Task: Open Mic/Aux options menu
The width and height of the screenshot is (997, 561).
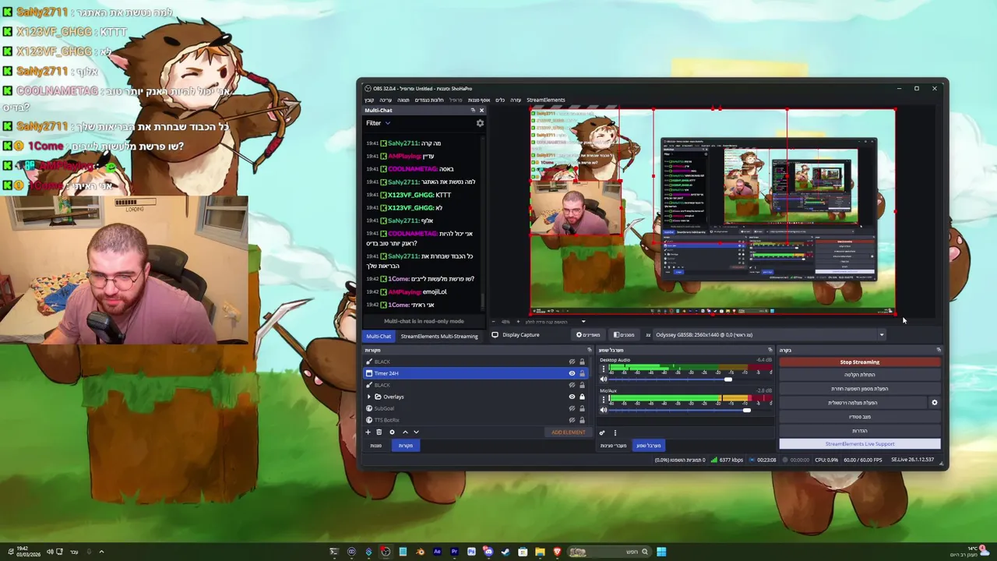Action: pos(603,399)
